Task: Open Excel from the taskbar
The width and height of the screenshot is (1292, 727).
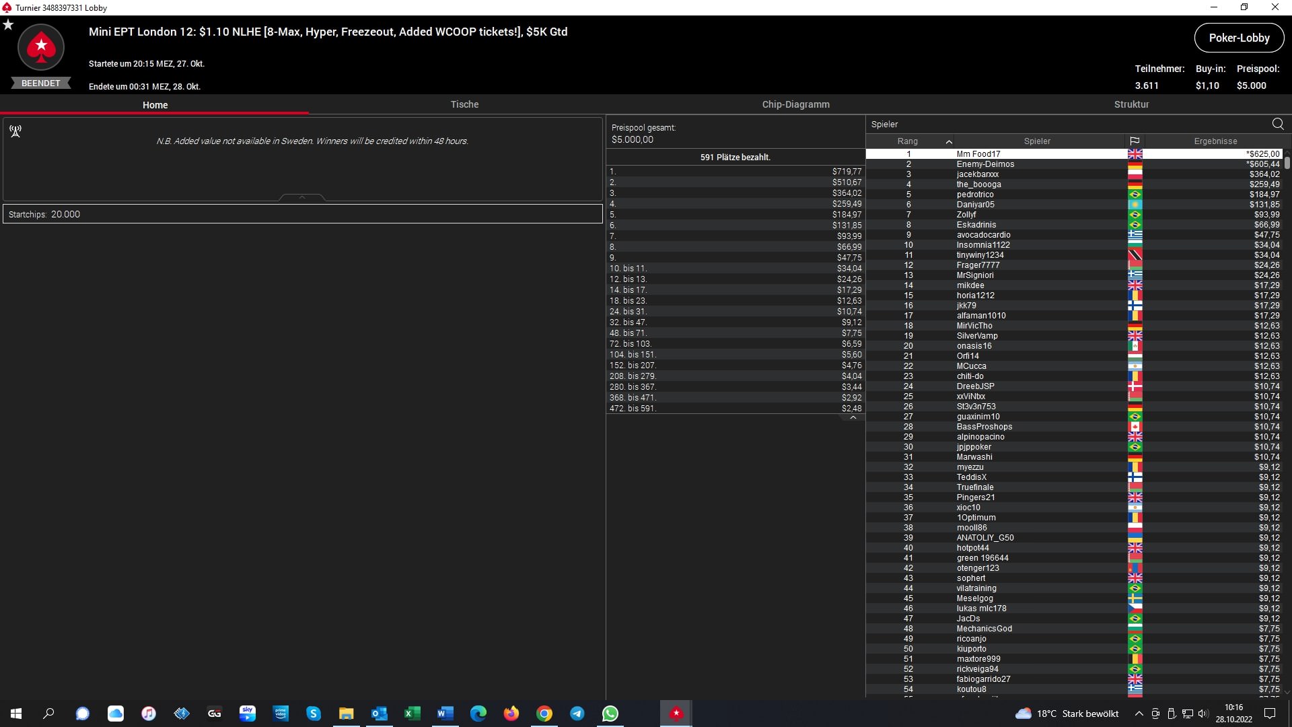Action: click(x=412, y=714)
